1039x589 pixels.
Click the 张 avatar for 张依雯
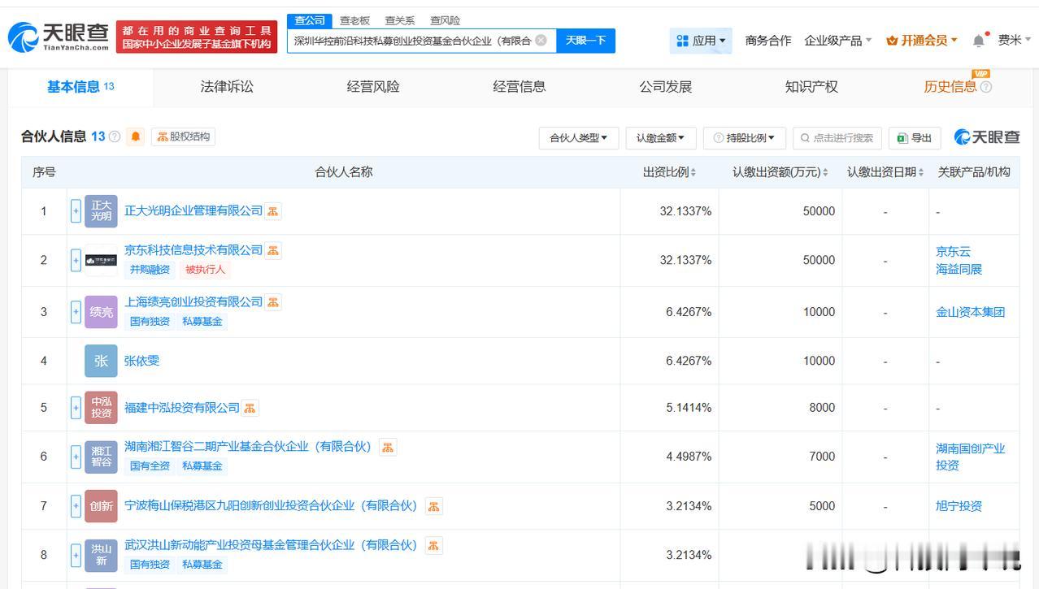tap(101, 361)
